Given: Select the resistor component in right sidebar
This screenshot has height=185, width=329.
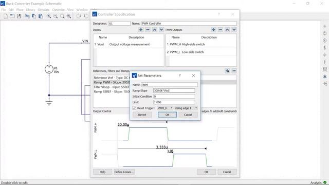Looking at the screenshot, I should [325, 48].
